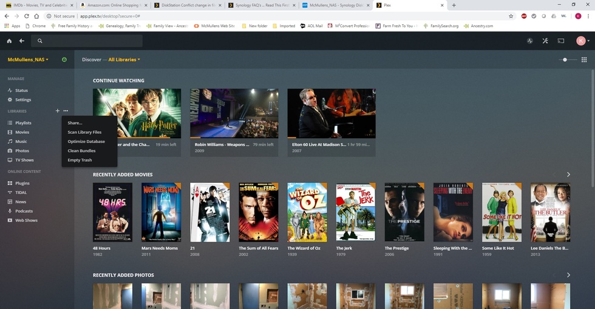Switch to Synology FAQ's browser tab
The width and height of the screenshot is (595, 309).
click(262, 5)
